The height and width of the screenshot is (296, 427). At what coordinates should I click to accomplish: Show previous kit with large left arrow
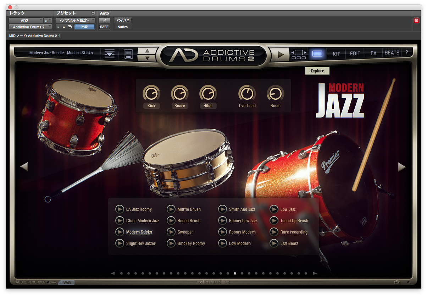coord(24,166)
